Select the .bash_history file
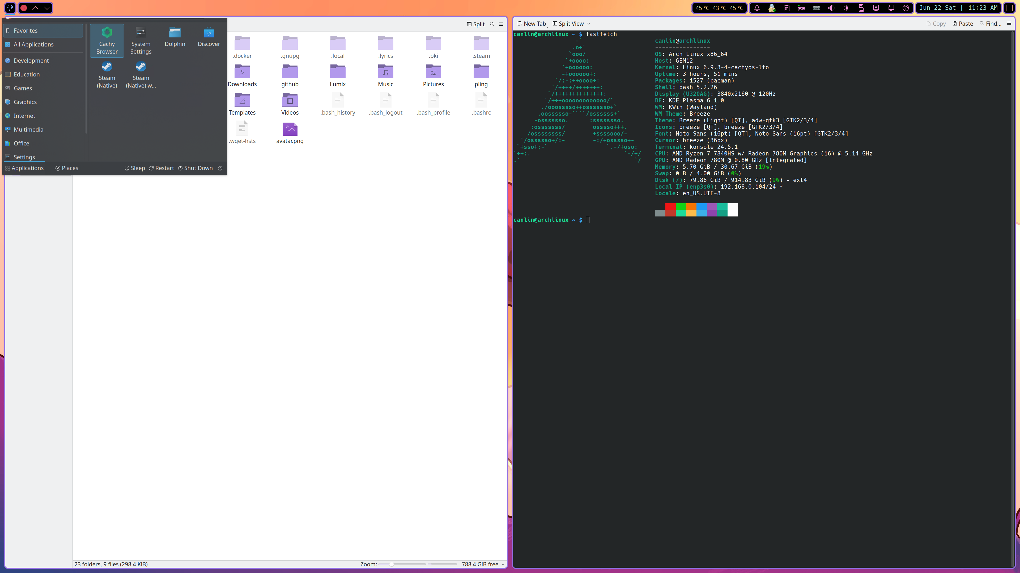 tap(337, 105)
